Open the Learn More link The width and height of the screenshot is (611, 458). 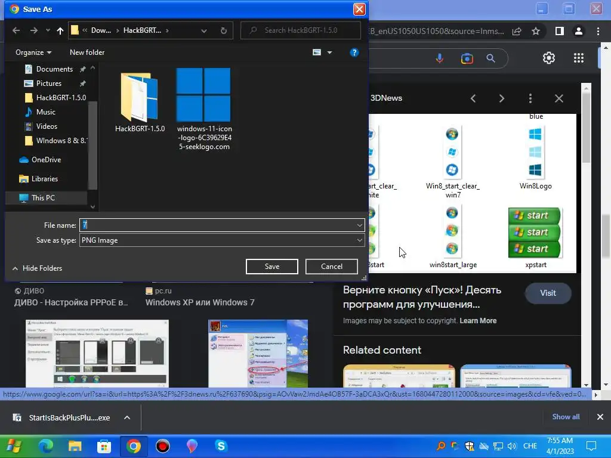[478, 320]
